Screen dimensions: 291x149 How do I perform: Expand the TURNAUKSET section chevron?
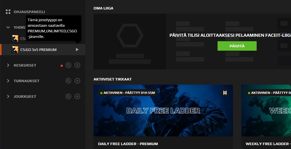tap(8, 81)
